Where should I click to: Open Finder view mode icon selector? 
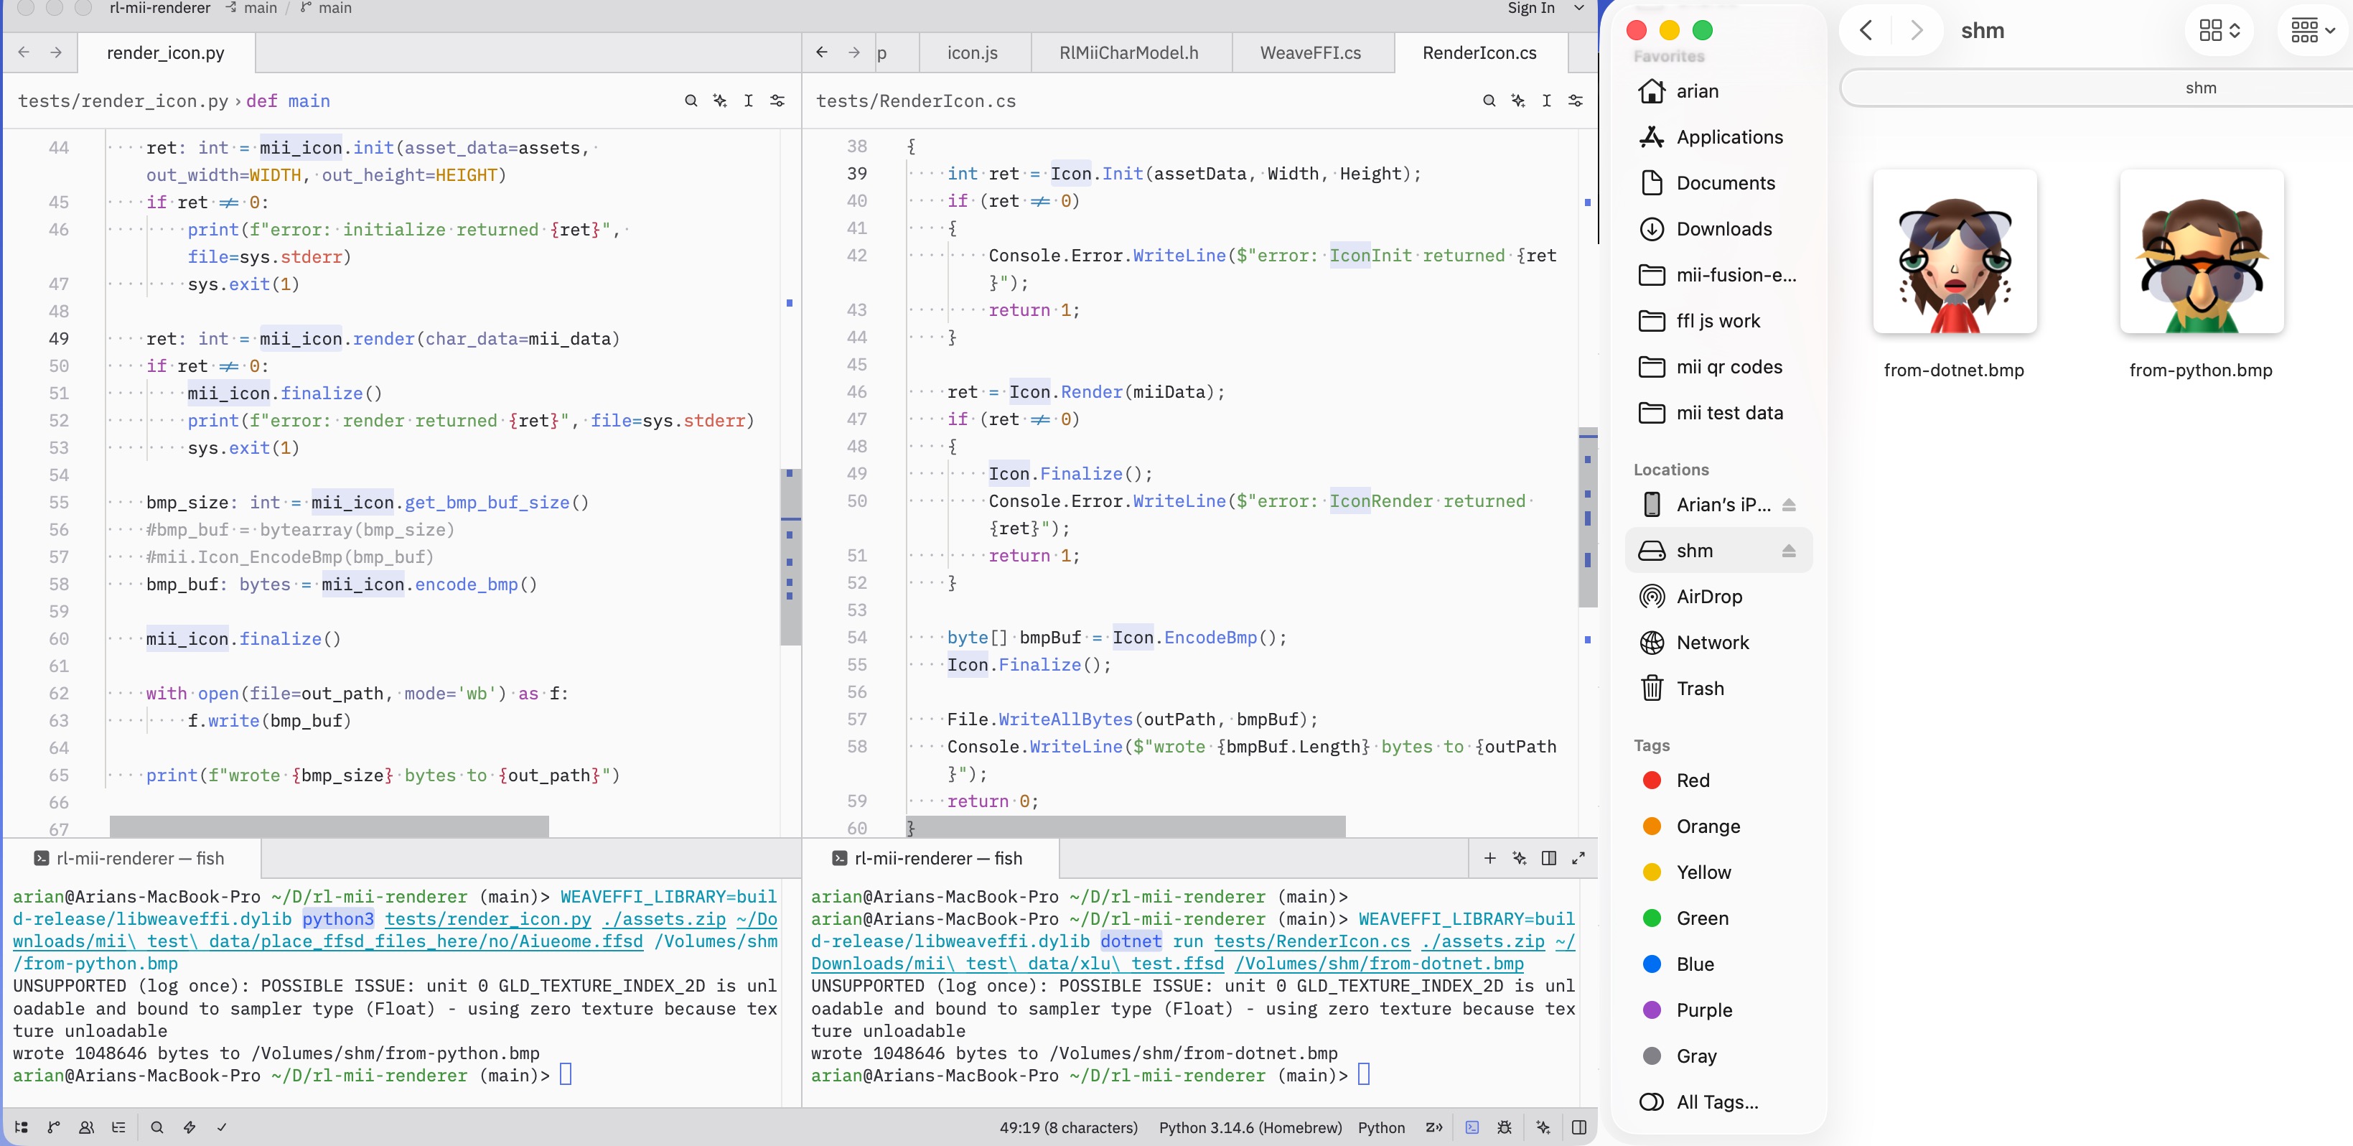click(x=2219, y=31)
